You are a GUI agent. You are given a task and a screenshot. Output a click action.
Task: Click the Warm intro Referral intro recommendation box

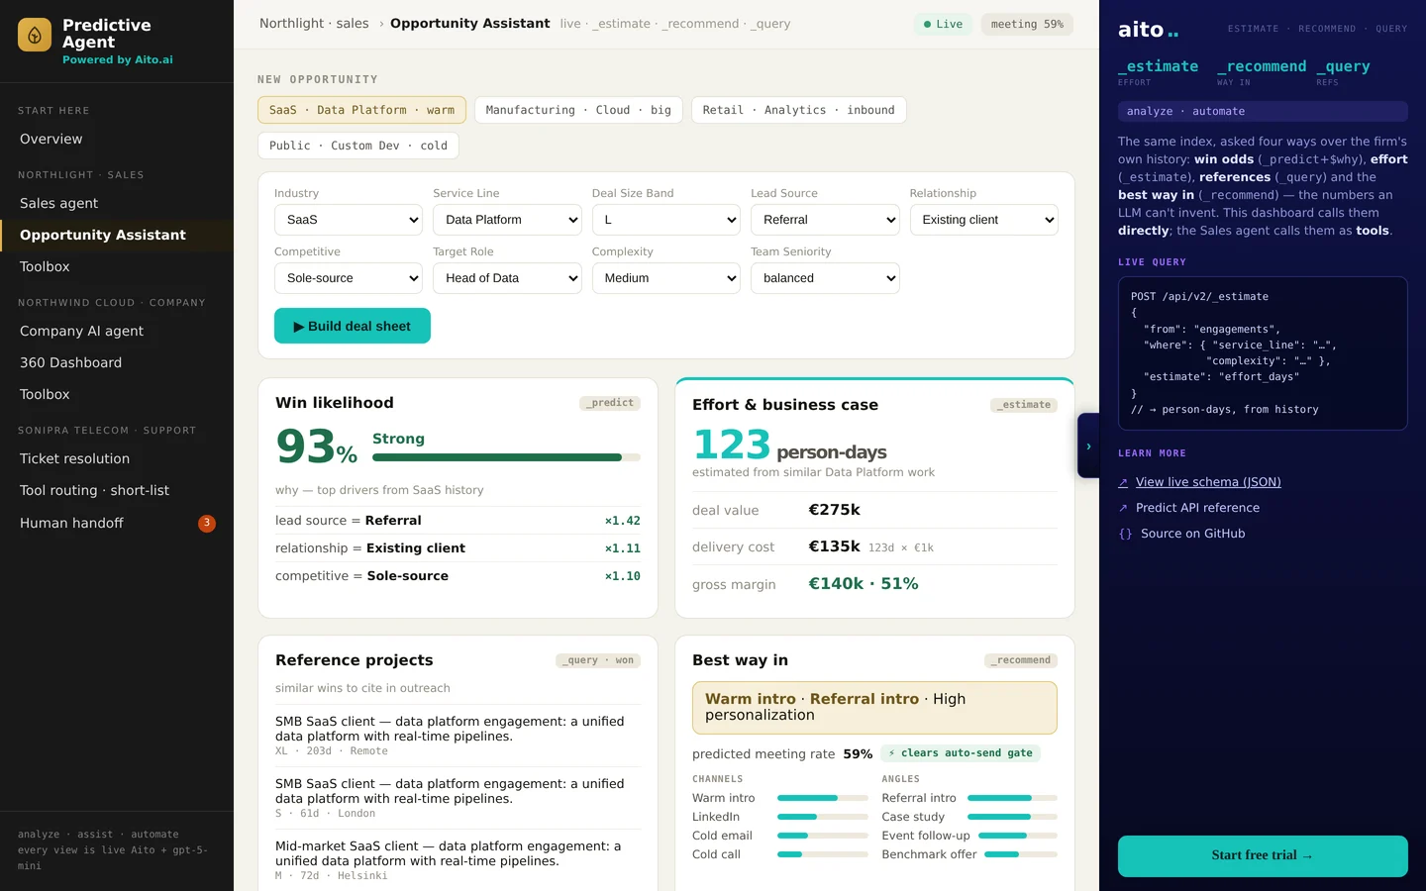pyautogui.click(x=874, y=708)
